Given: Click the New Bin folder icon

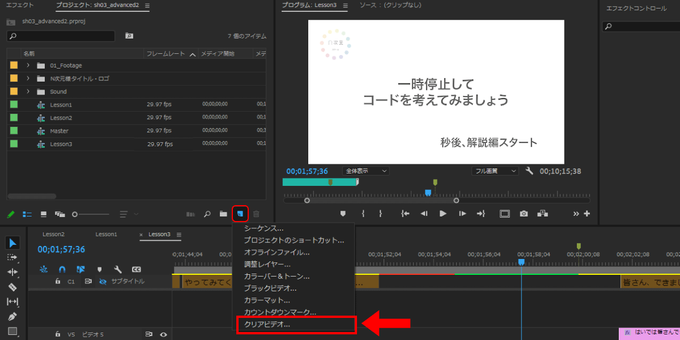Looking at the screenshot, I should tap(224, 214).
